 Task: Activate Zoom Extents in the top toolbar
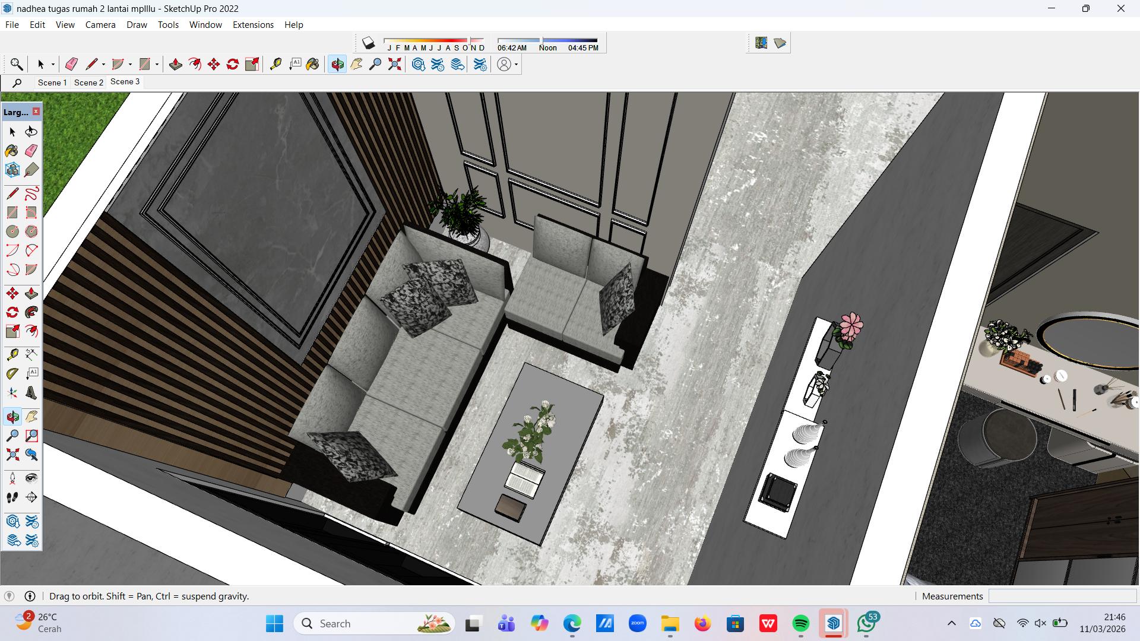click(395, 64)
